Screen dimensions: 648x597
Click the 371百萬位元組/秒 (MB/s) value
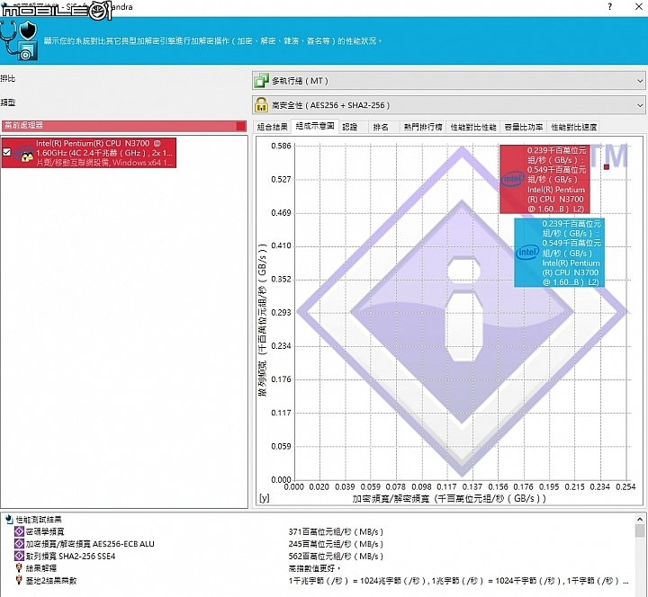(336, 531)
